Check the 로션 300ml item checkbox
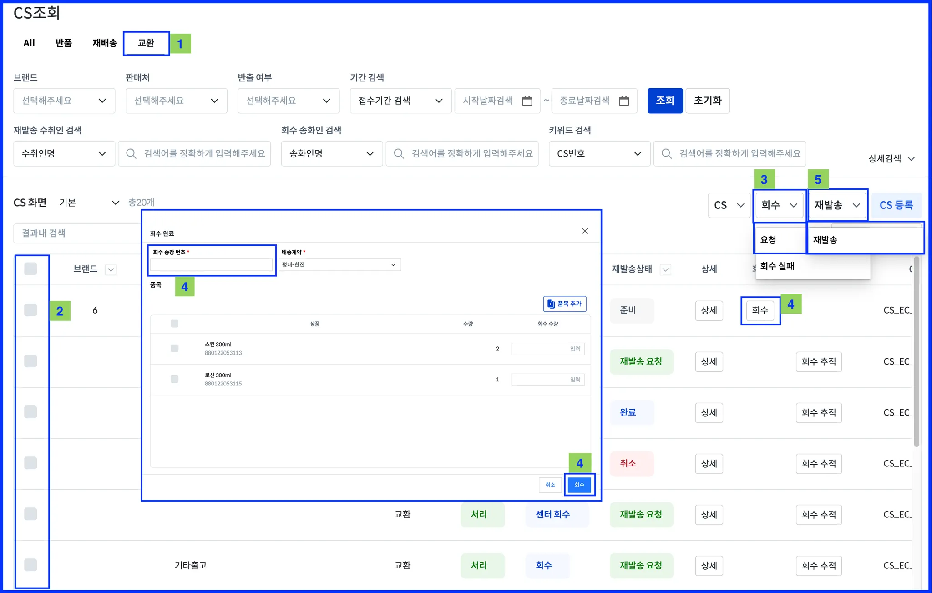The image size is (932, 593). (x=174, y=379)
